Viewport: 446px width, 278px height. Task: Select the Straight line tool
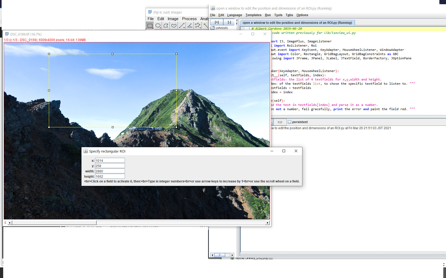coord(182,25)
